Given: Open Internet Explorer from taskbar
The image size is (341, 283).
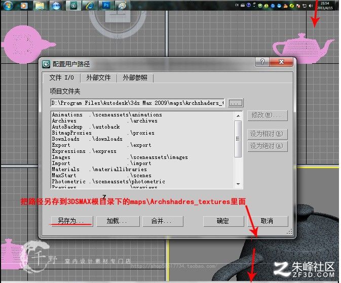Looking at the screenshot, I should [90, 6].
